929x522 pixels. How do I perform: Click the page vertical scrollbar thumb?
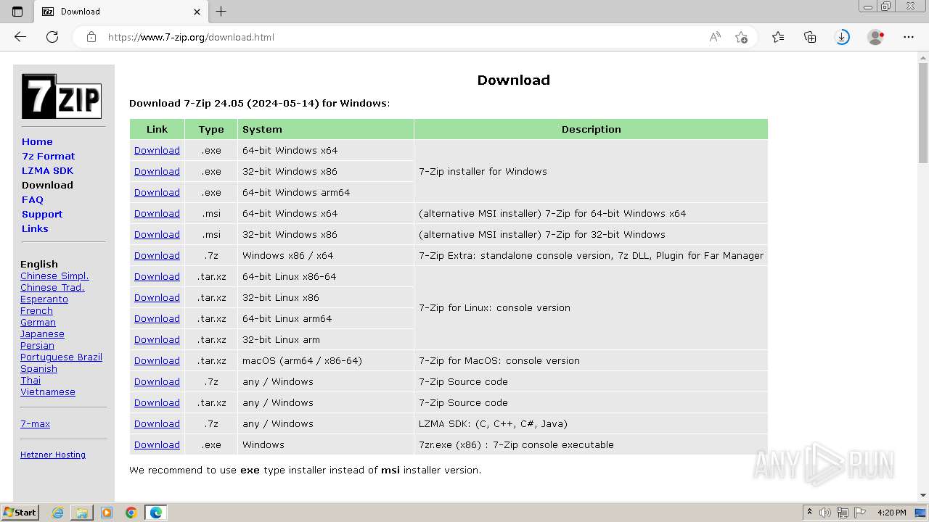923,112
